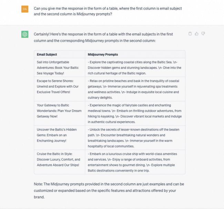Select the Midjourney Prompts column header
Viewport: 224px width, 209px height.
(x=103, y=55)
